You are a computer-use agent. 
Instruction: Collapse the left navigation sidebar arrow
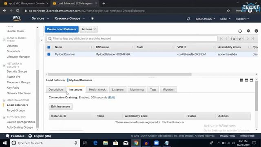tap(42, 40)
